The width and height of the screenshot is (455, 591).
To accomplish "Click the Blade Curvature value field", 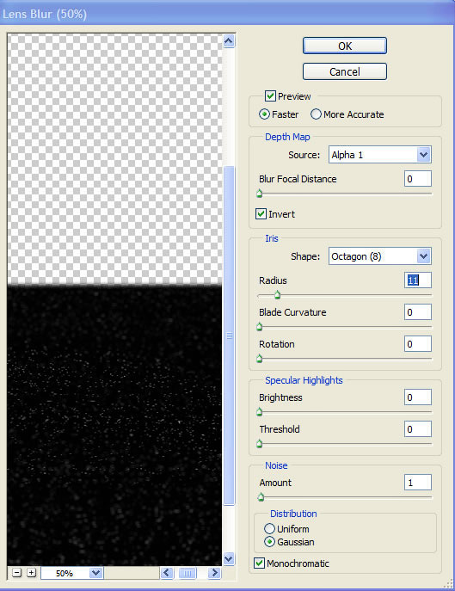I will 418,312.
